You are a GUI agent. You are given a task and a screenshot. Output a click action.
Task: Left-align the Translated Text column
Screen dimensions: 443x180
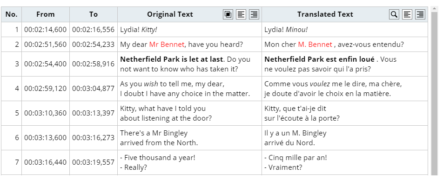coord(407,14)
